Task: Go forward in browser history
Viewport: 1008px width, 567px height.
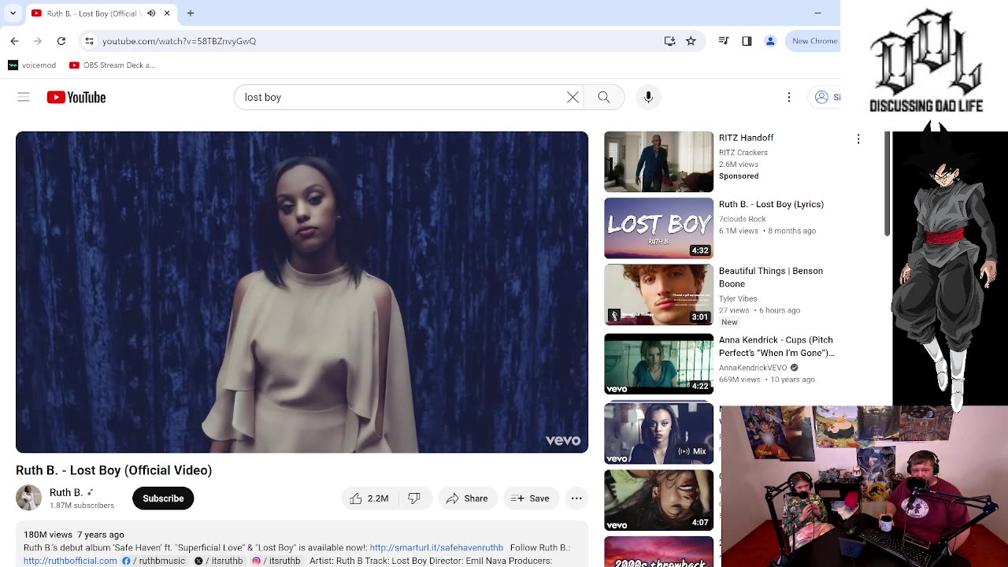Action: pos(38,41)
